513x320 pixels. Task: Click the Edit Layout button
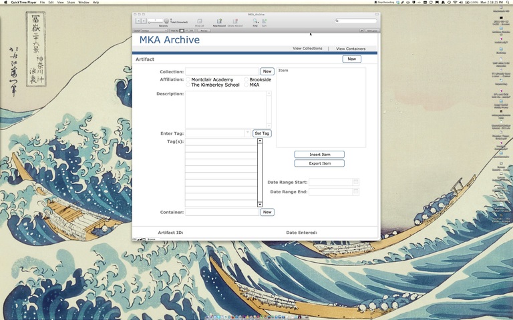coord(372,31)
